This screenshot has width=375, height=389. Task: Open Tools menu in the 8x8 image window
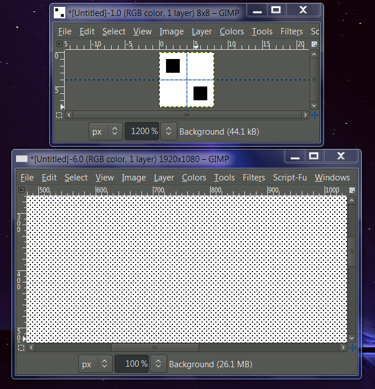[x=262, y=32]
